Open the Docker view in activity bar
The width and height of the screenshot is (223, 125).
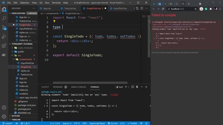click(x=4, y=55)
